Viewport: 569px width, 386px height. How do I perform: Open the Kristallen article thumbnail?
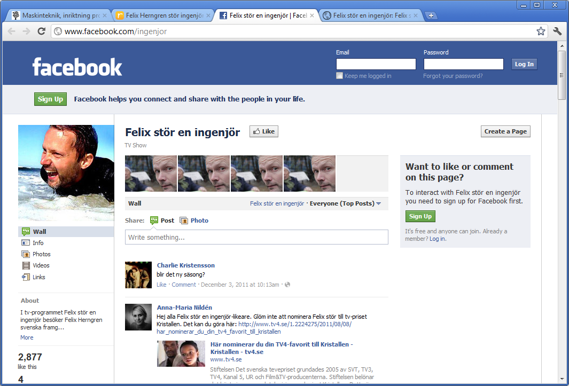181,353
